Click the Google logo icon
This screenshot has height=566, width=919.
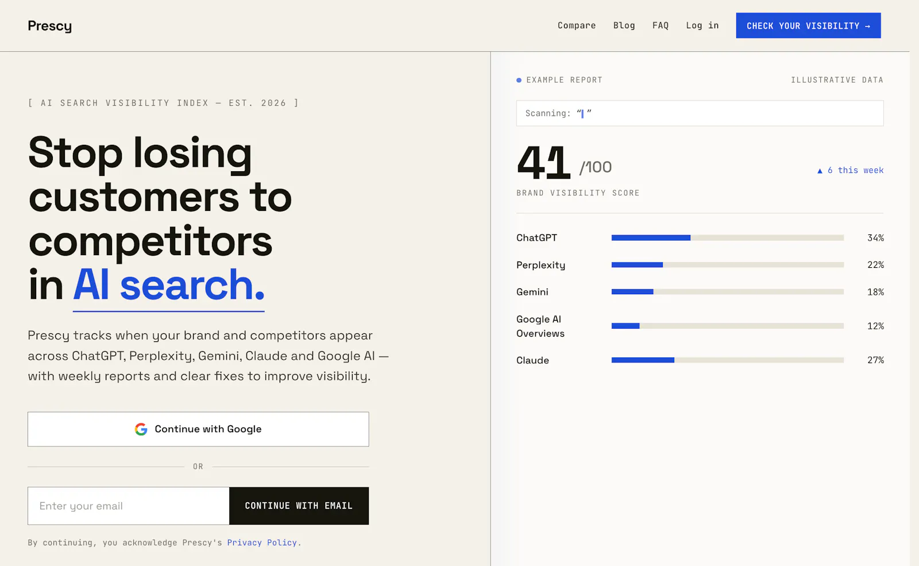point(141,429)
